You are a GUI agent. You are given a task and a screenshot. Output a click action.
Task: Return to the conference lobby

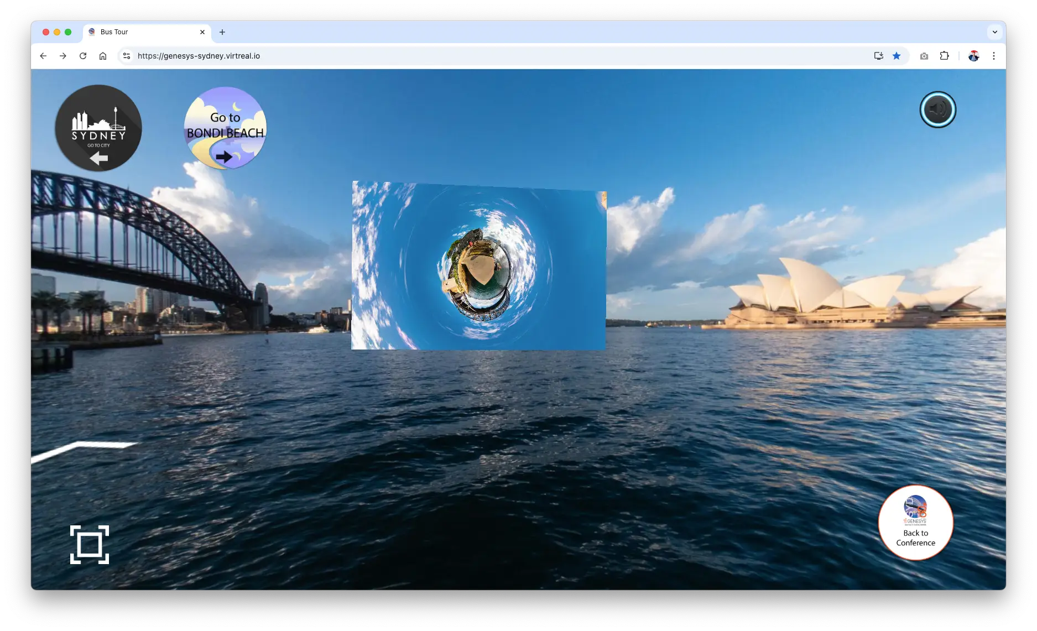click(915, 522)
